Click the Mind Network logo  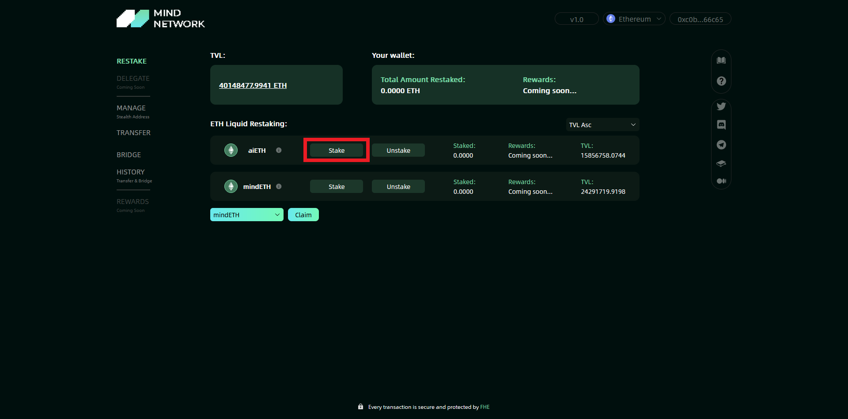pyautogui.click(x=160, y=19)
